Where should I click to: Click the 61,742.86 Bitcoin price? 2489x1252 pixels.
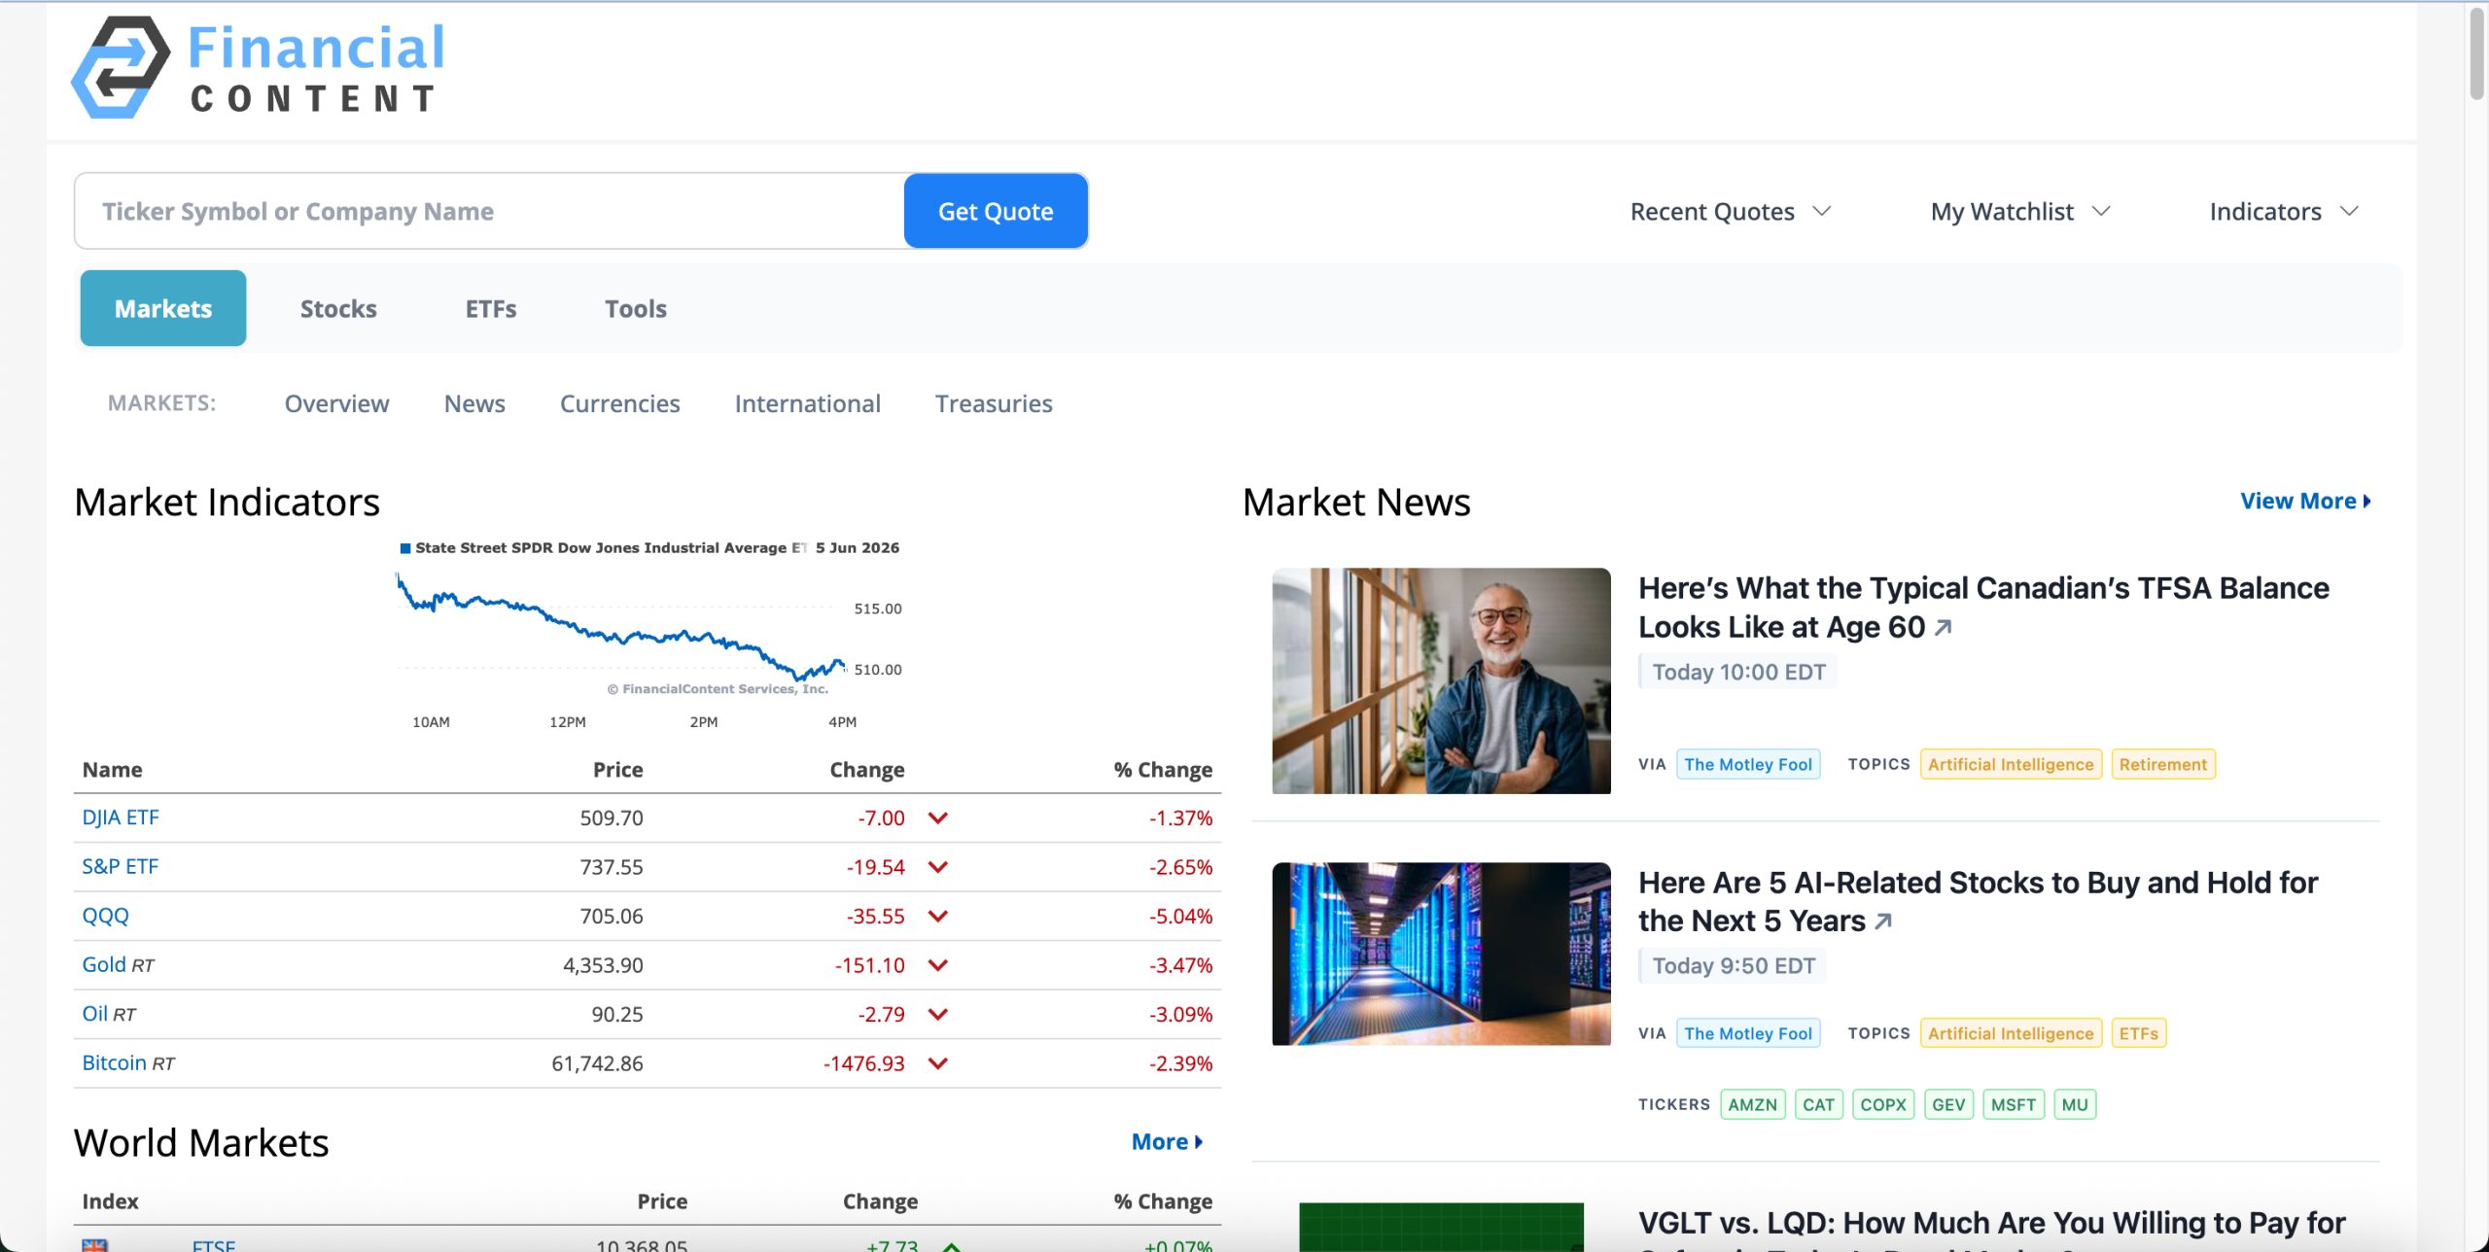tap(597, 1063)
